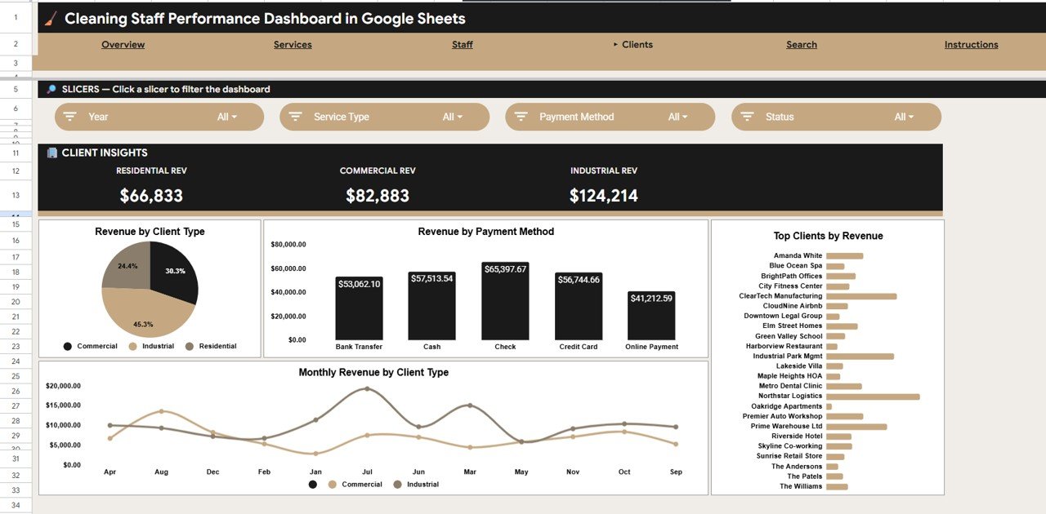The height and width of the screenshot is (514, 1046).
Task: Select the Clients tab
Action: (x=637, y=45)
